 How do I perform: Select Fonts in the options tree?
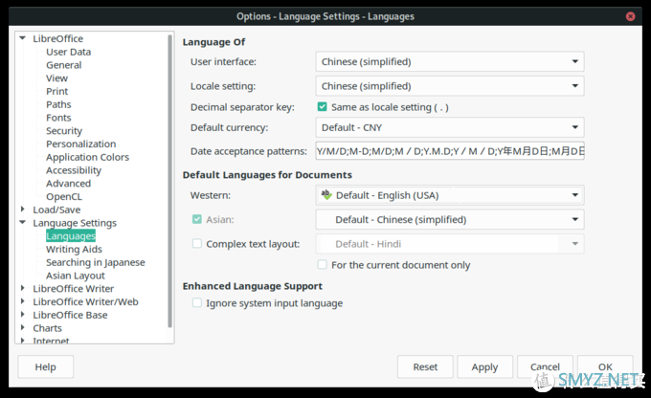[58, 118]
